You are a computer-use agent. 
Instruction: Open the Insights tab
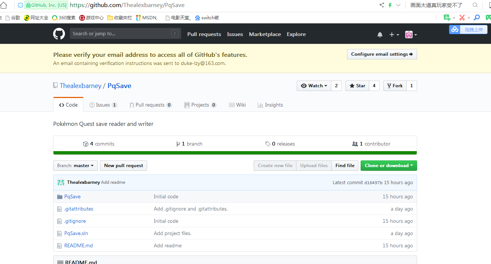click(270, 105)
